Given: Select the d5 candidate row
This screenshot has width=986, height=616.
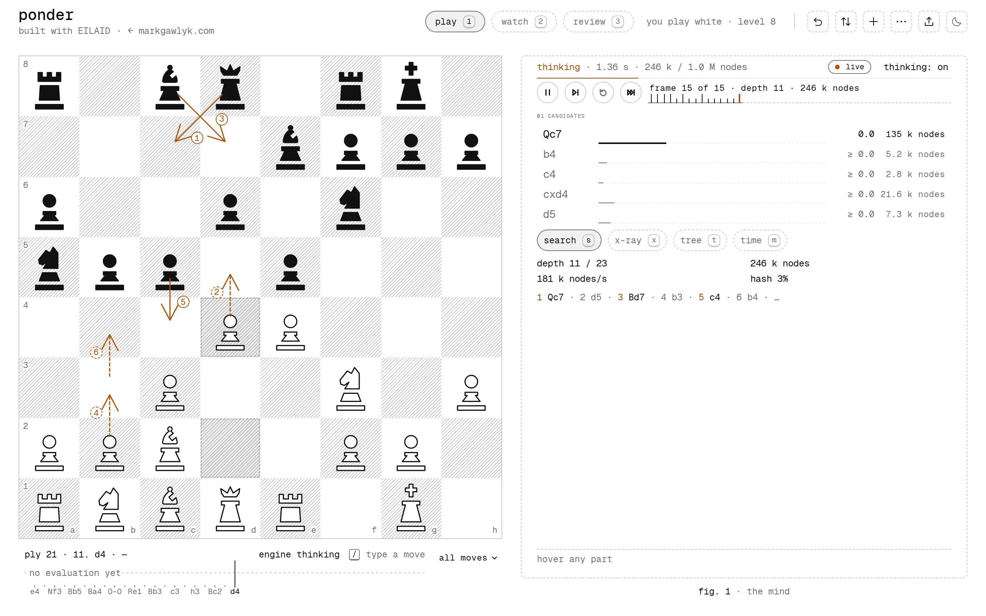Looking at the screenshot, I should tap(744, 215).
